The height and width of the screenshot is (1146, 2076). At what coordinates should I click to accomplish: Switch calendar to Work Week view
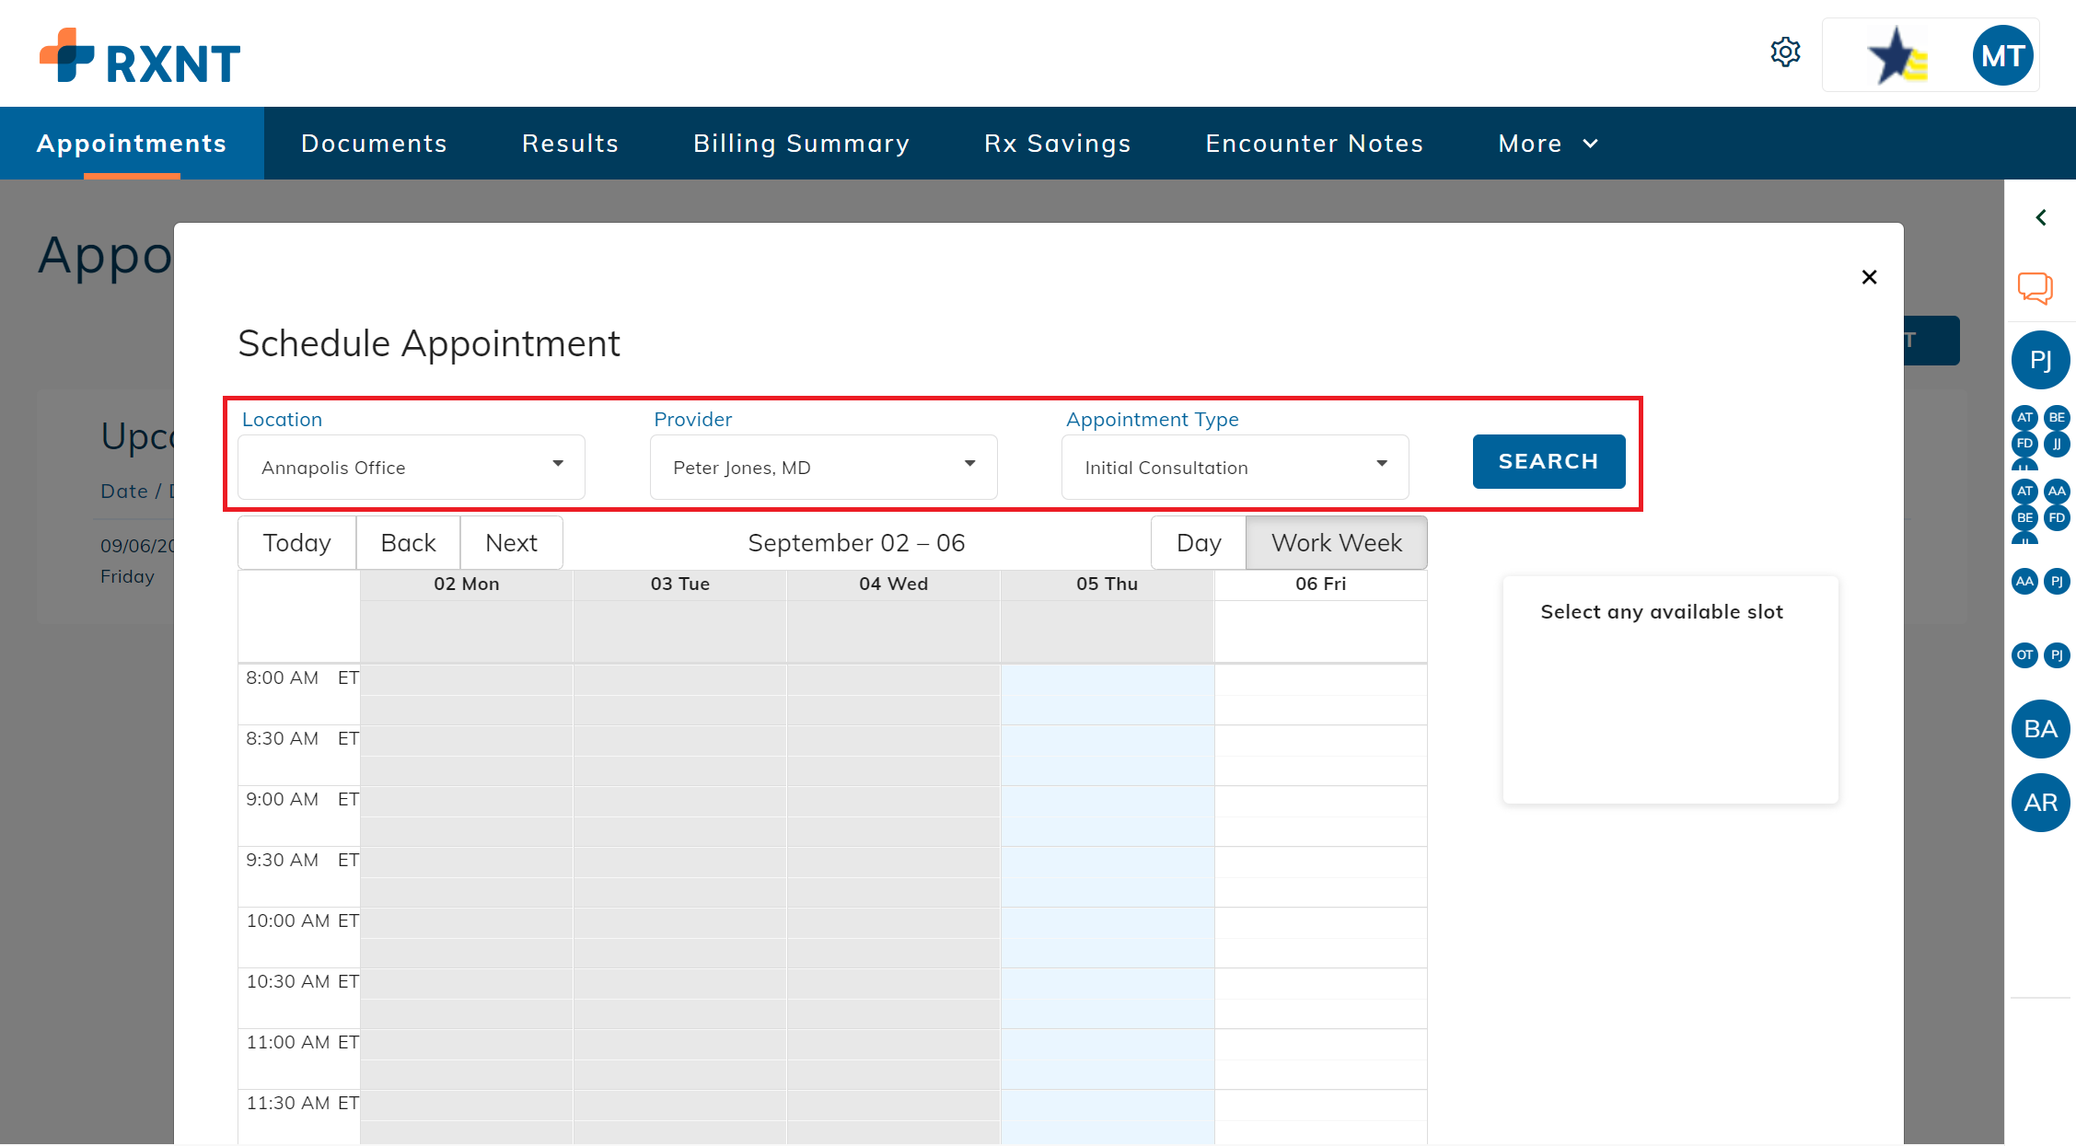pos(1337,542)
